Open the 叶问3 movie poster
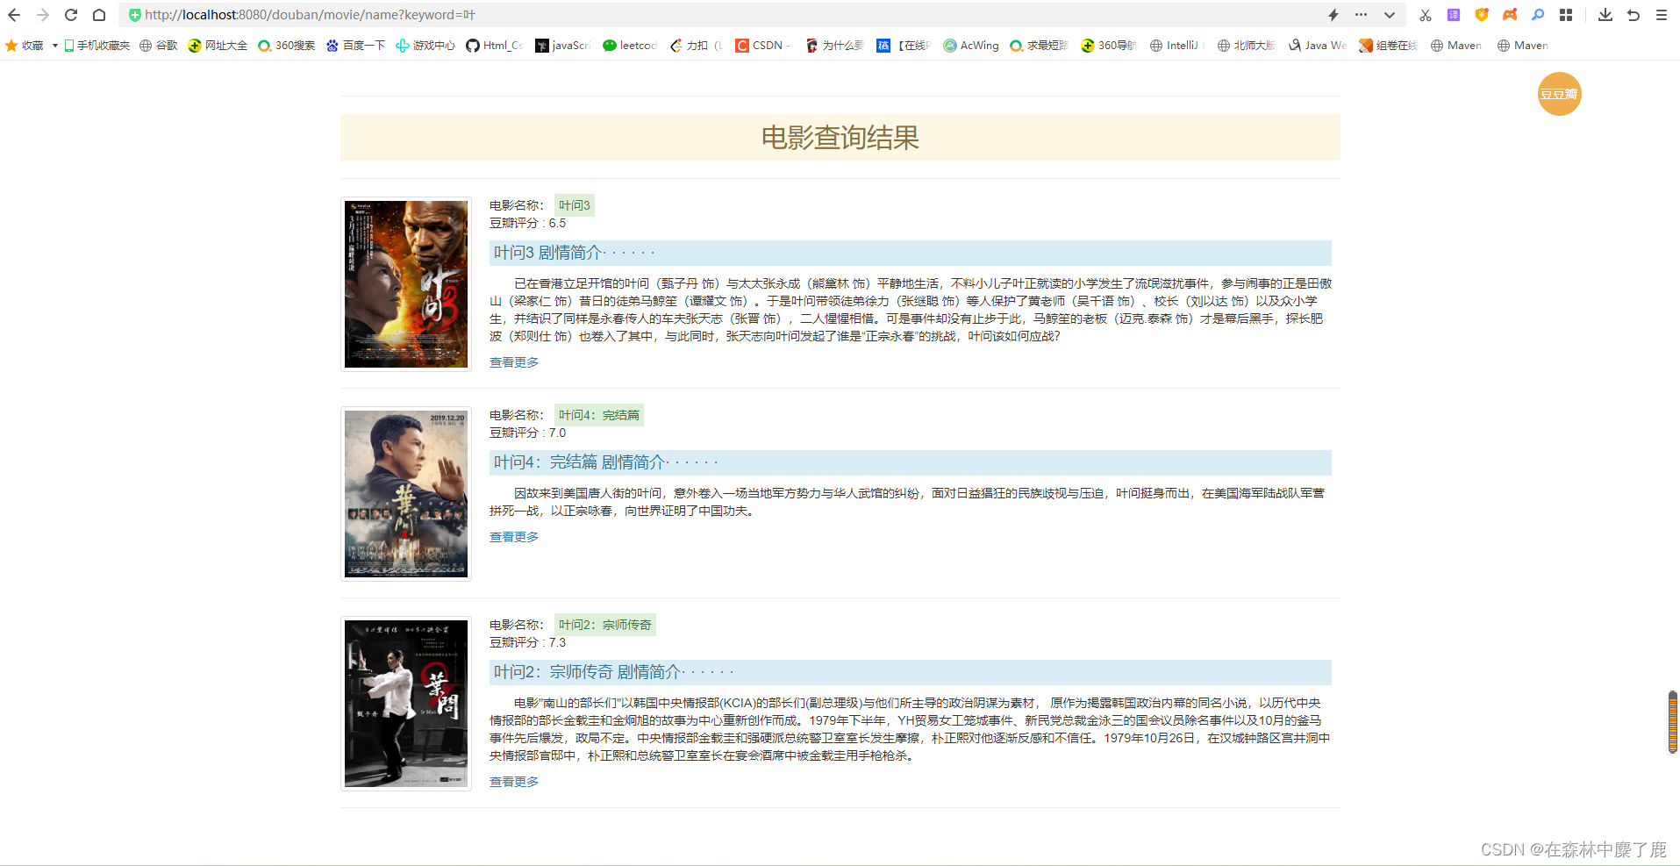This screenshot has height=866, width=1680. point(406,284)
